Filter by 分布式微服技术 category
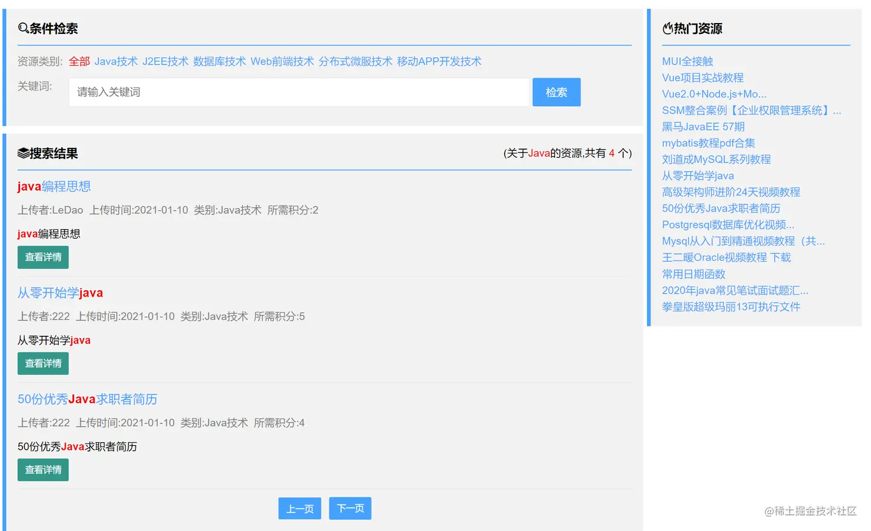This screenshot has height=531, width=871. pos(355,62)
